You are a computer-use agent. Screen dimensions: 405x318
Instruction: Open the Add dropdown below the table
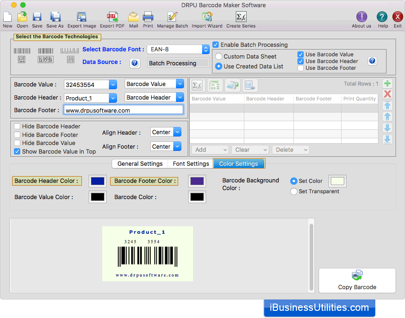[x=210, y=150]
